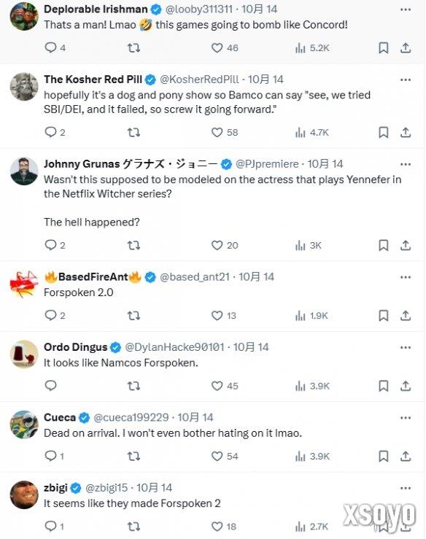
Task: Open Cueca's profile avatar
Action: (24, 424)
